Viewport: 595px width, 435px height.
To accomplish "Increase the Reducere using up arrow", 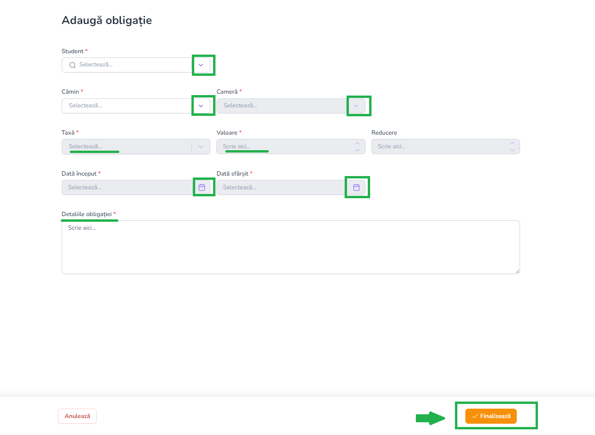I will (x=512, y=143).
